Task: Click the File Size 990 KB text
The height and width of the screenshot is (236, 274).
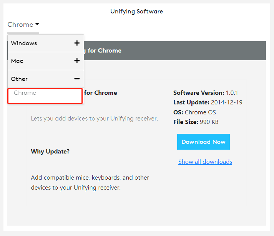Action: (x=196, y=122)
